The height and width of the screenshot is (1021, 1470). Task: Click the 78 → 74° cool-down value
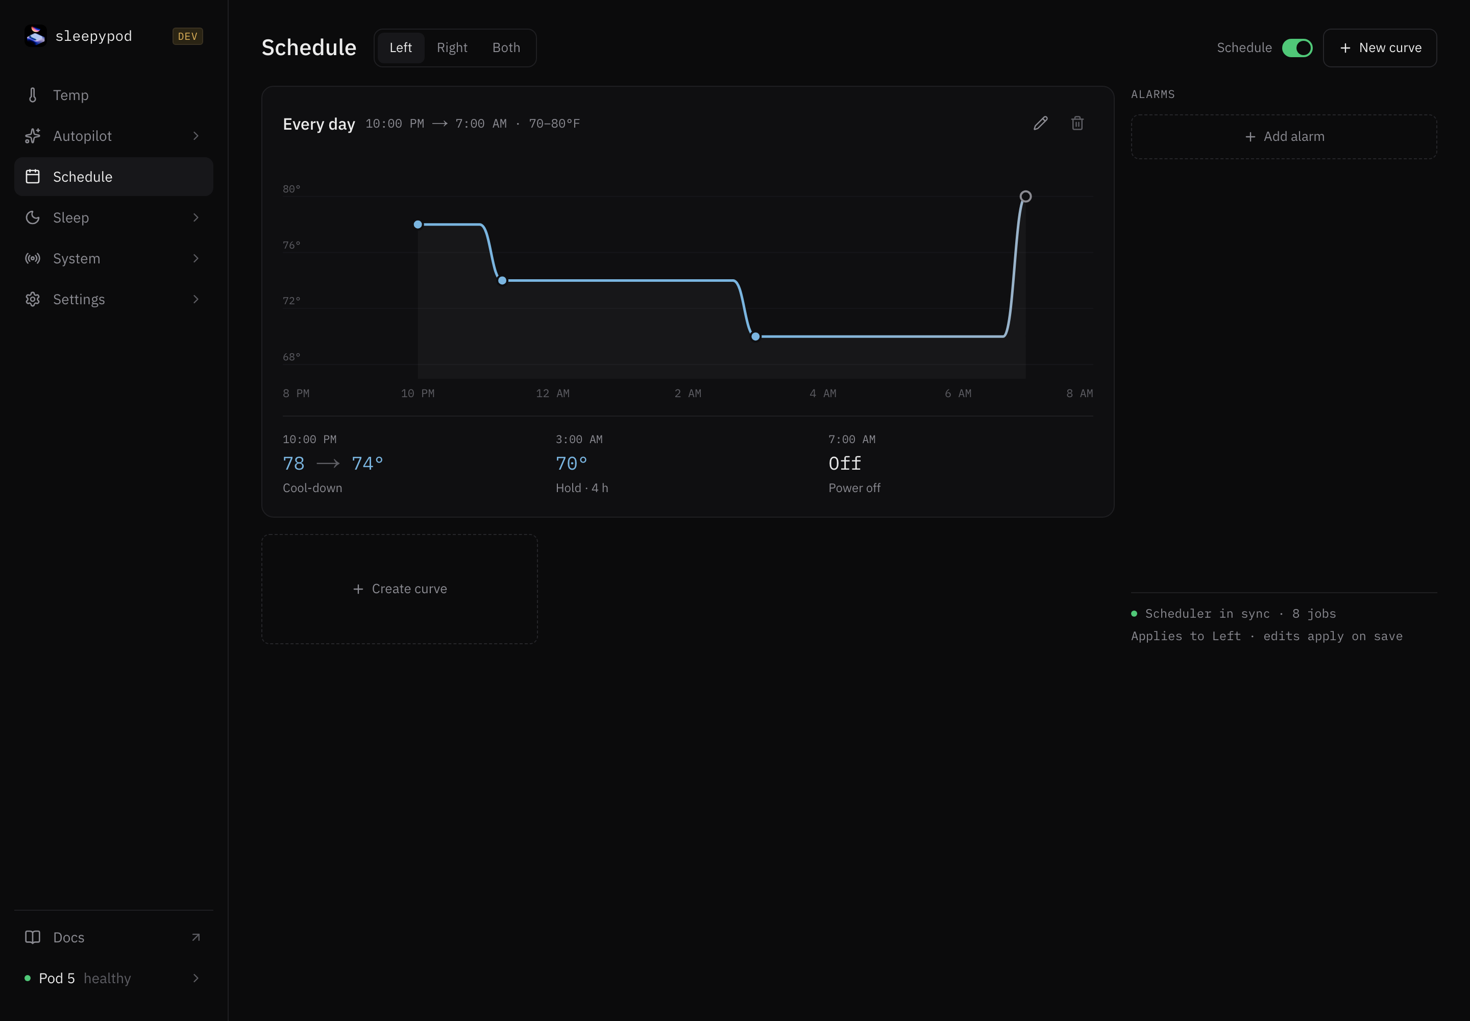pos(333,463)
